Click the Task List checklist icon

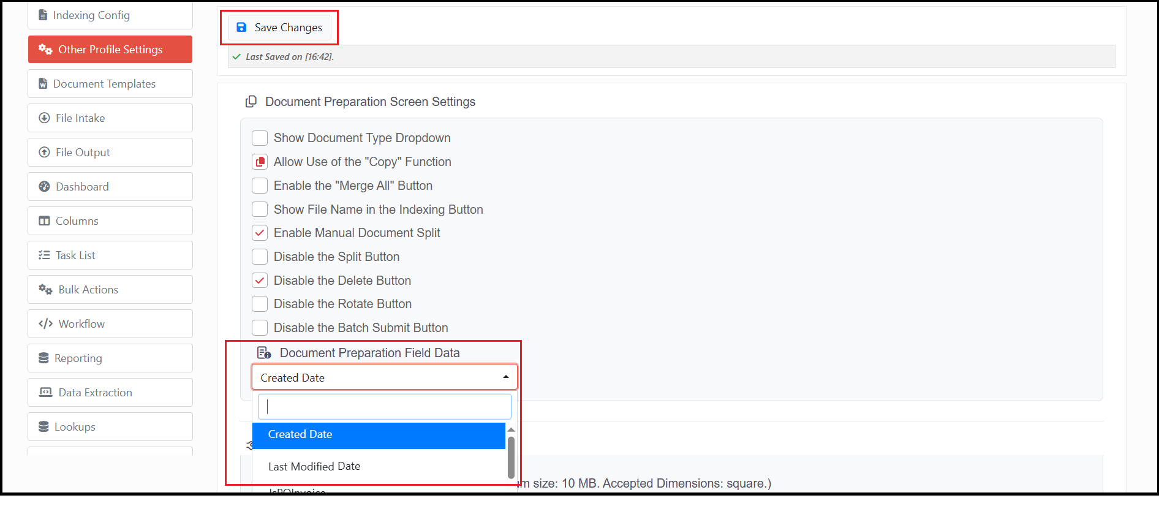(x=44, y=255)
